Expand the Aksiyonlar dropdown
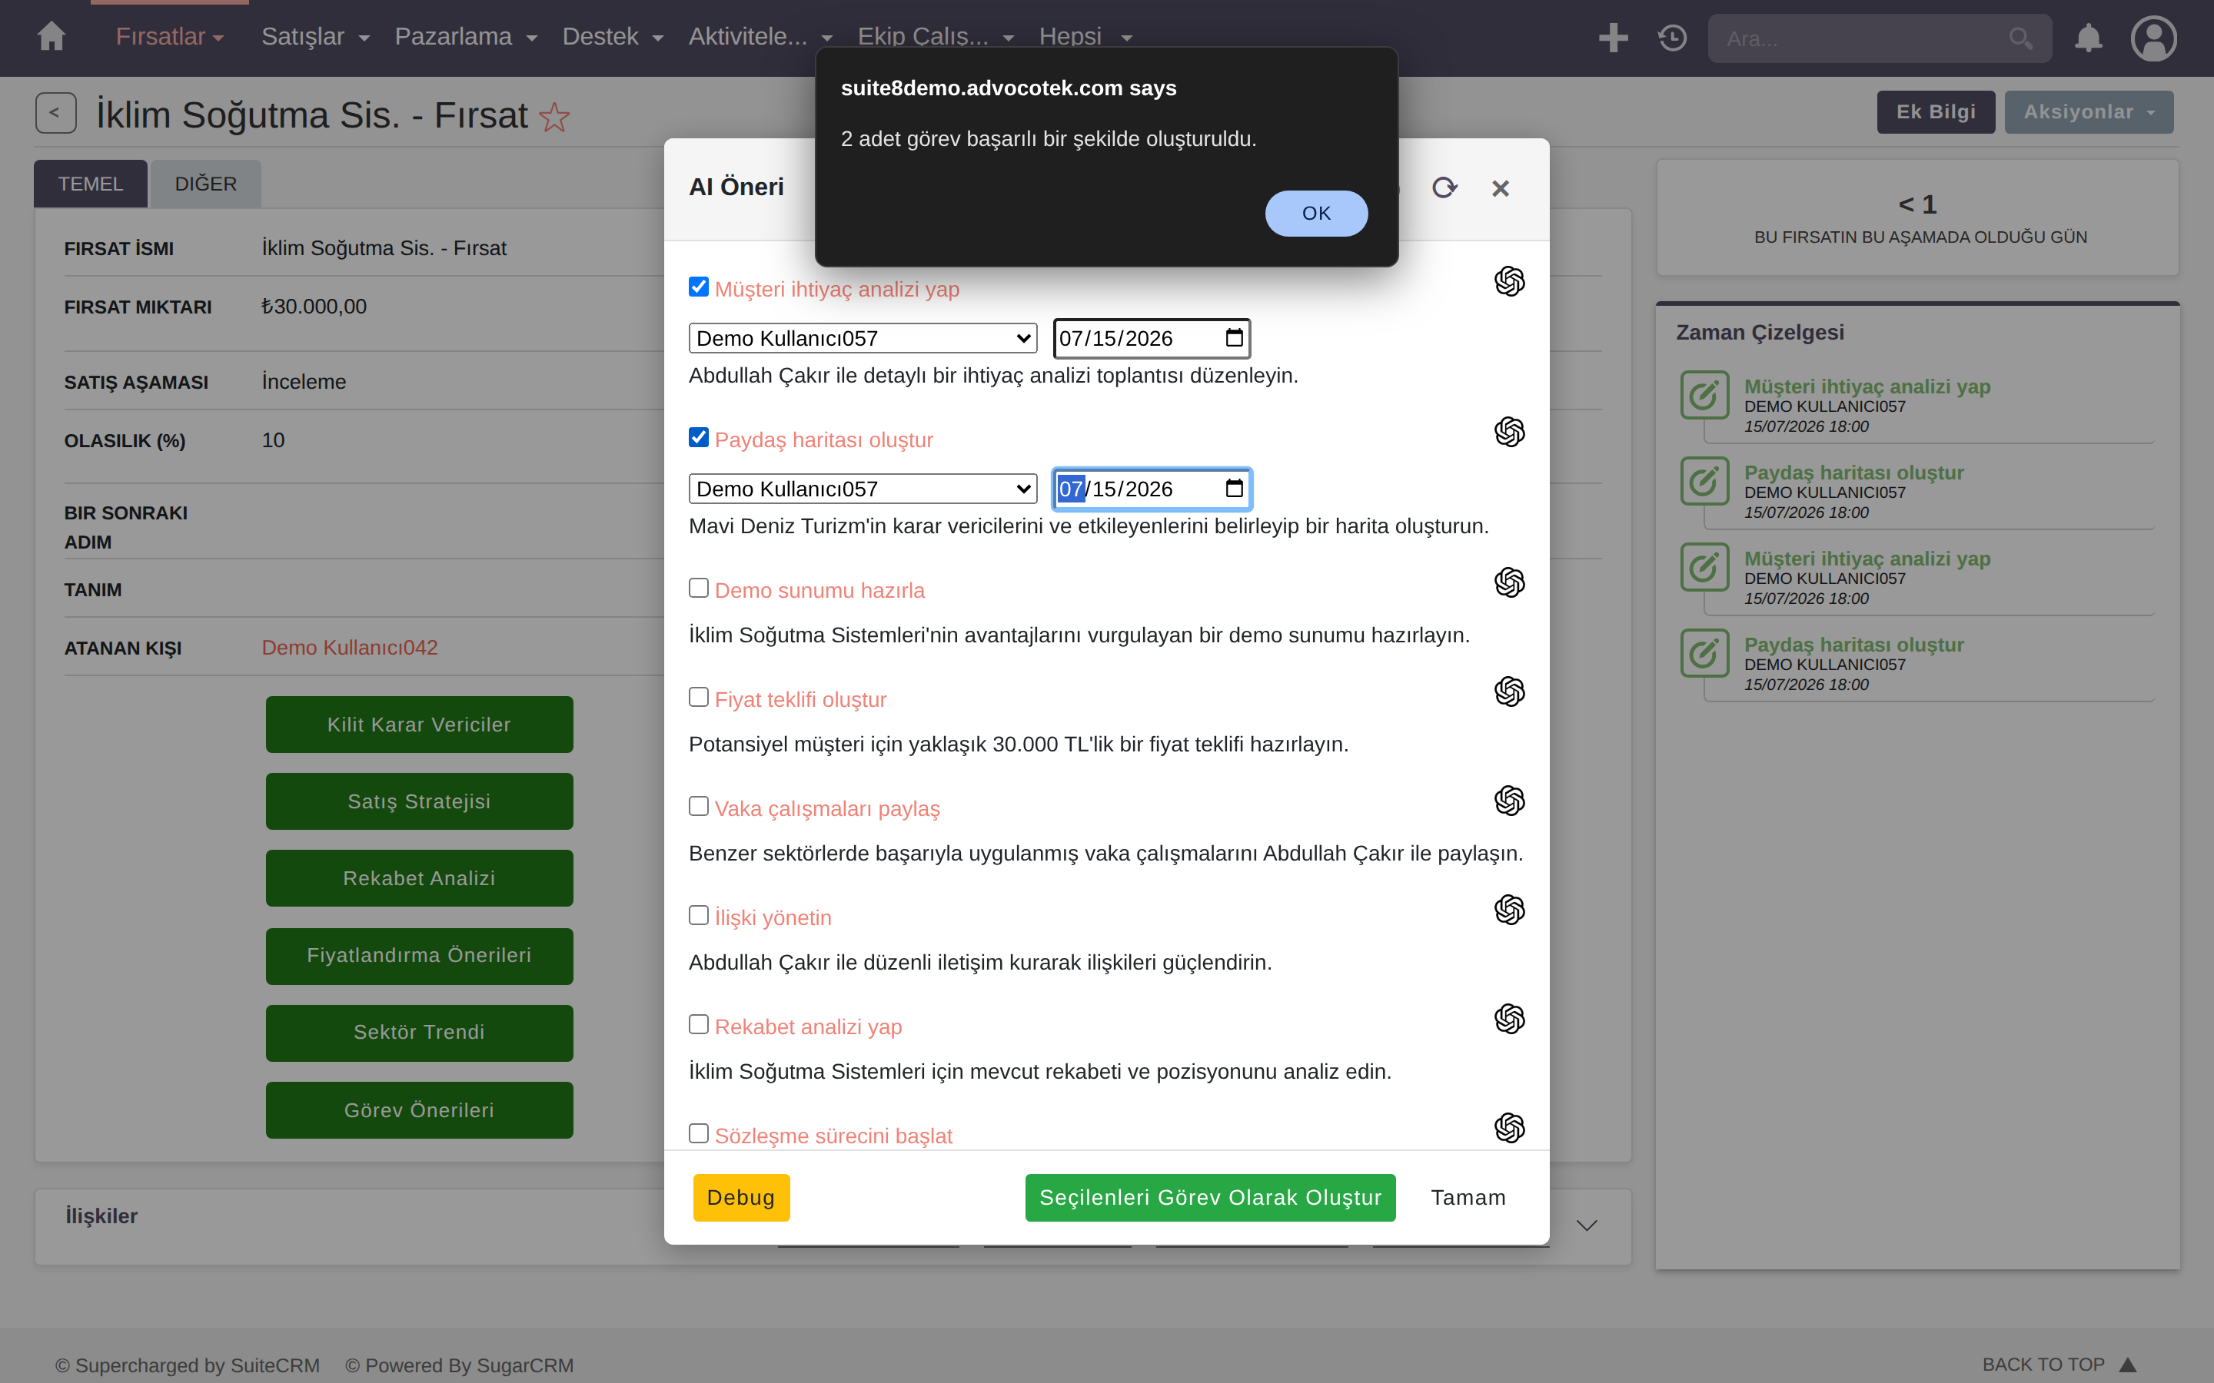This screenshot has height=1383, width=2214. coord(2089,111)
